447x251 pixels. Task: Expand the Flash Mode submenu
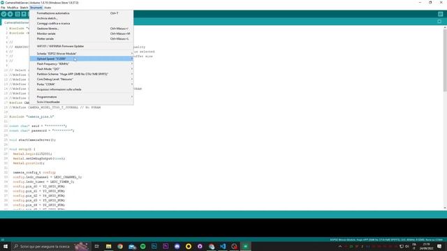click(x=82, y=69)
